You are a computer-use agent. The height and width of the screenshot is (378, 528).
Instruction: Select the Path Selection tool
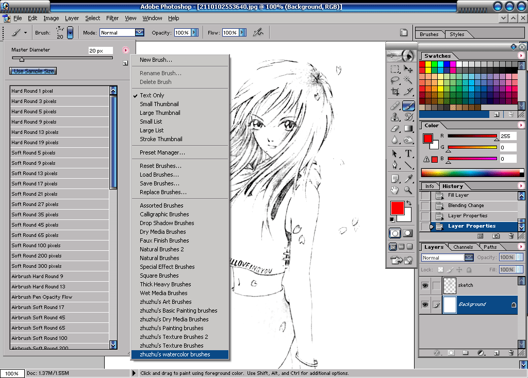(x=395, y=153)
